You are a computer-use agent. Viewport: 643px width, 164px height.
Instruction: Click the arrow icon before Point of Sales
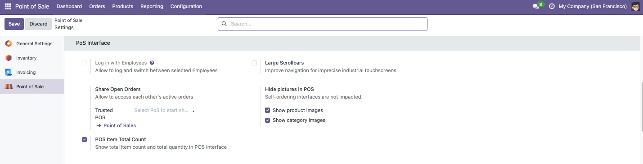pos(99,125)
